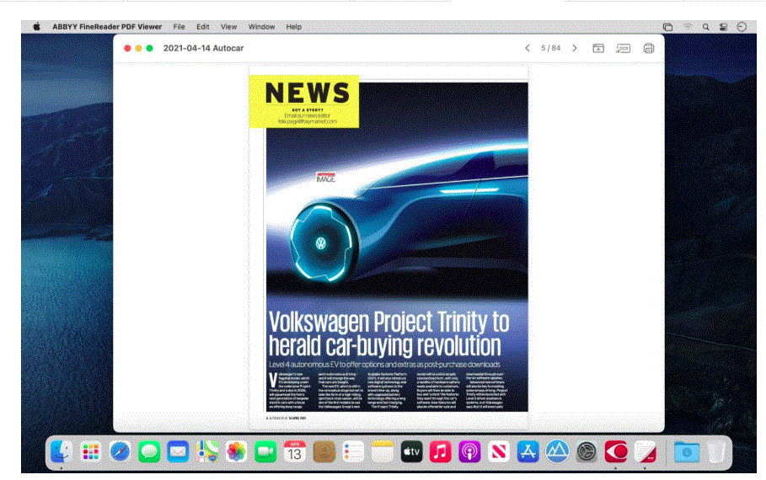Screen dimensions: 766x480
Task: Click the blue mountain-peaks app in Dock
Action: click(557, 451)
